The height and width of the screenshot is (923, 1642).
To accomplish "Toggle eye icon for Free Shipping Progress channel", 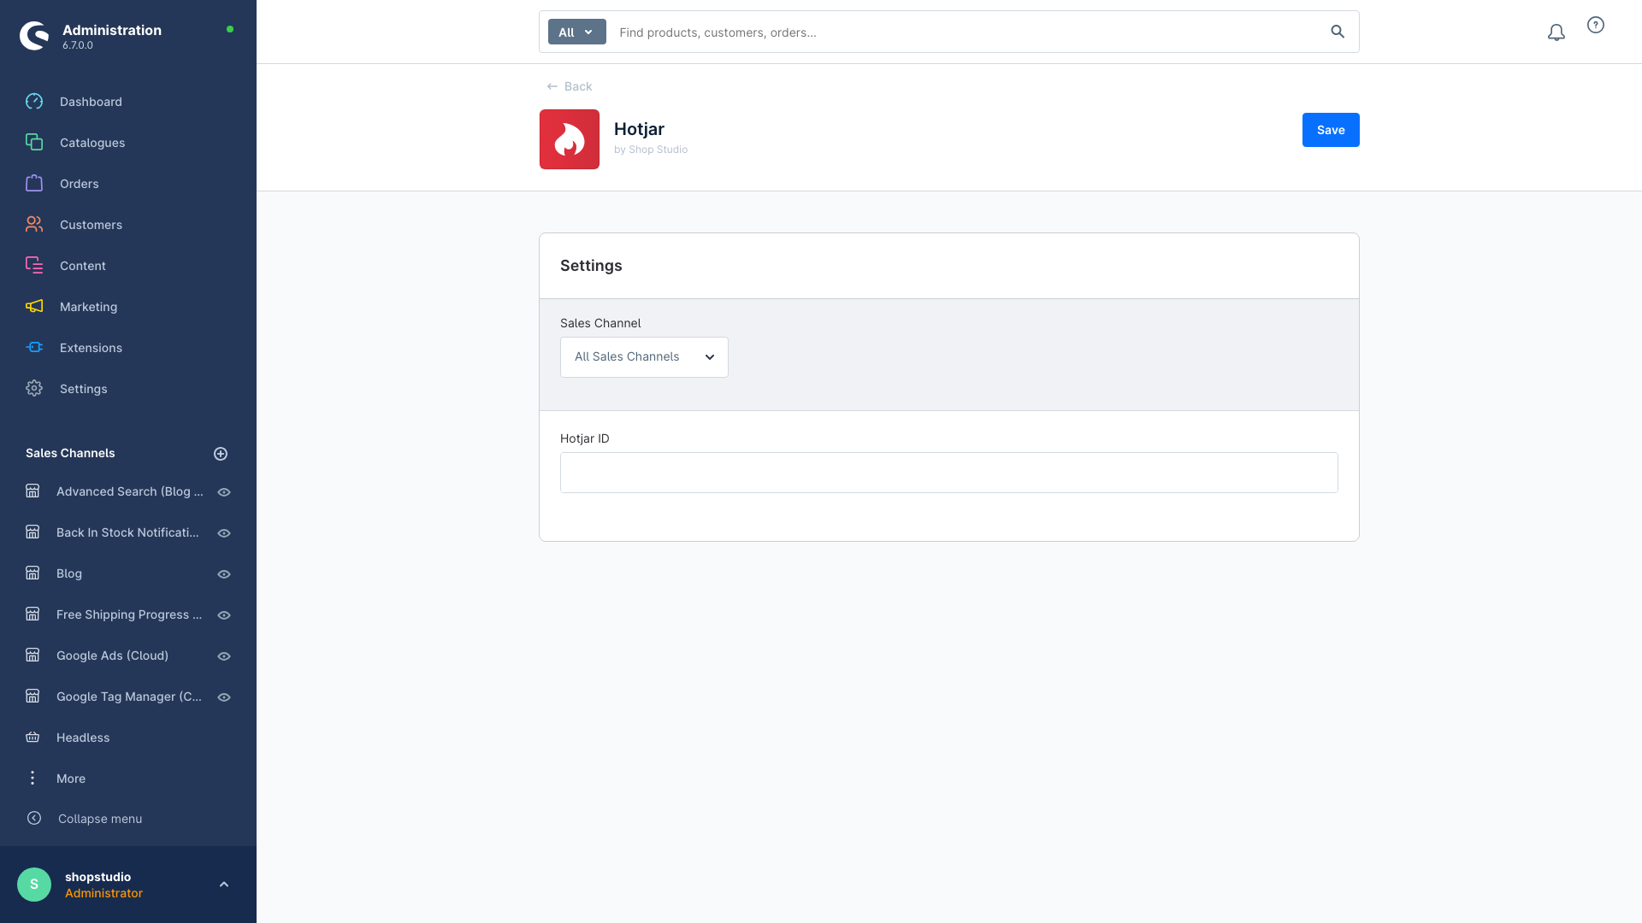I will click(x=224, y=615).
